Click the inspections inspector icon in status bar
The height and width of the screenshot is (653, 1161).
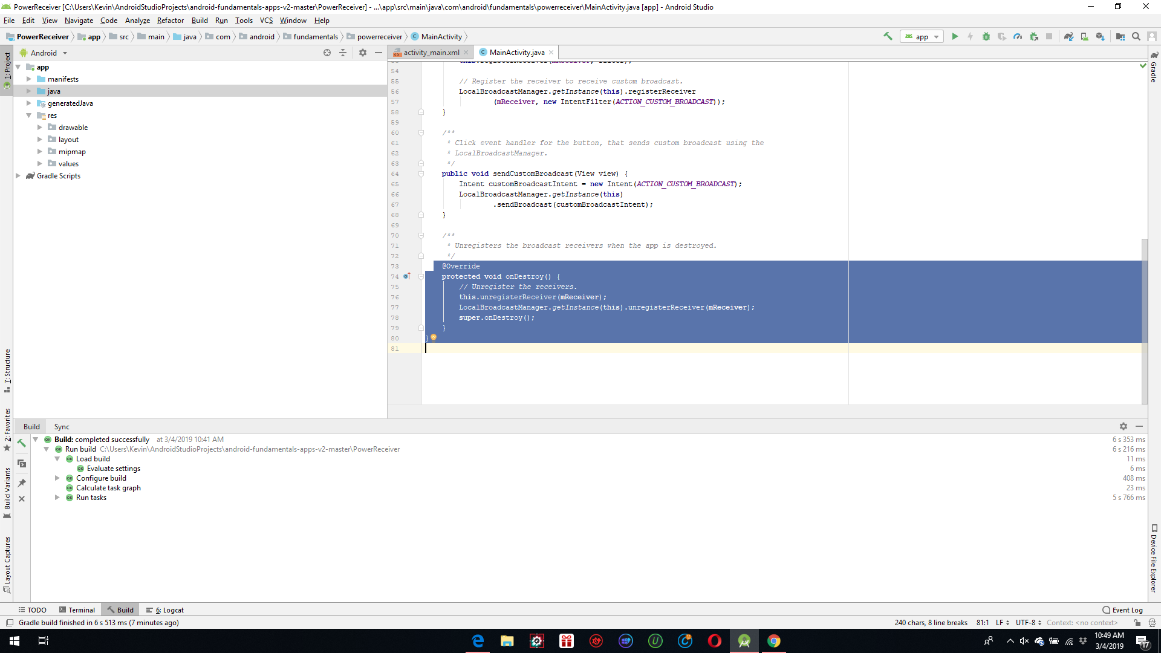(1152, 622)
